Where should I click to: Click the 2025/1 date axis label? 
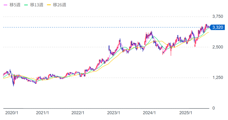[x=186, y=113]
